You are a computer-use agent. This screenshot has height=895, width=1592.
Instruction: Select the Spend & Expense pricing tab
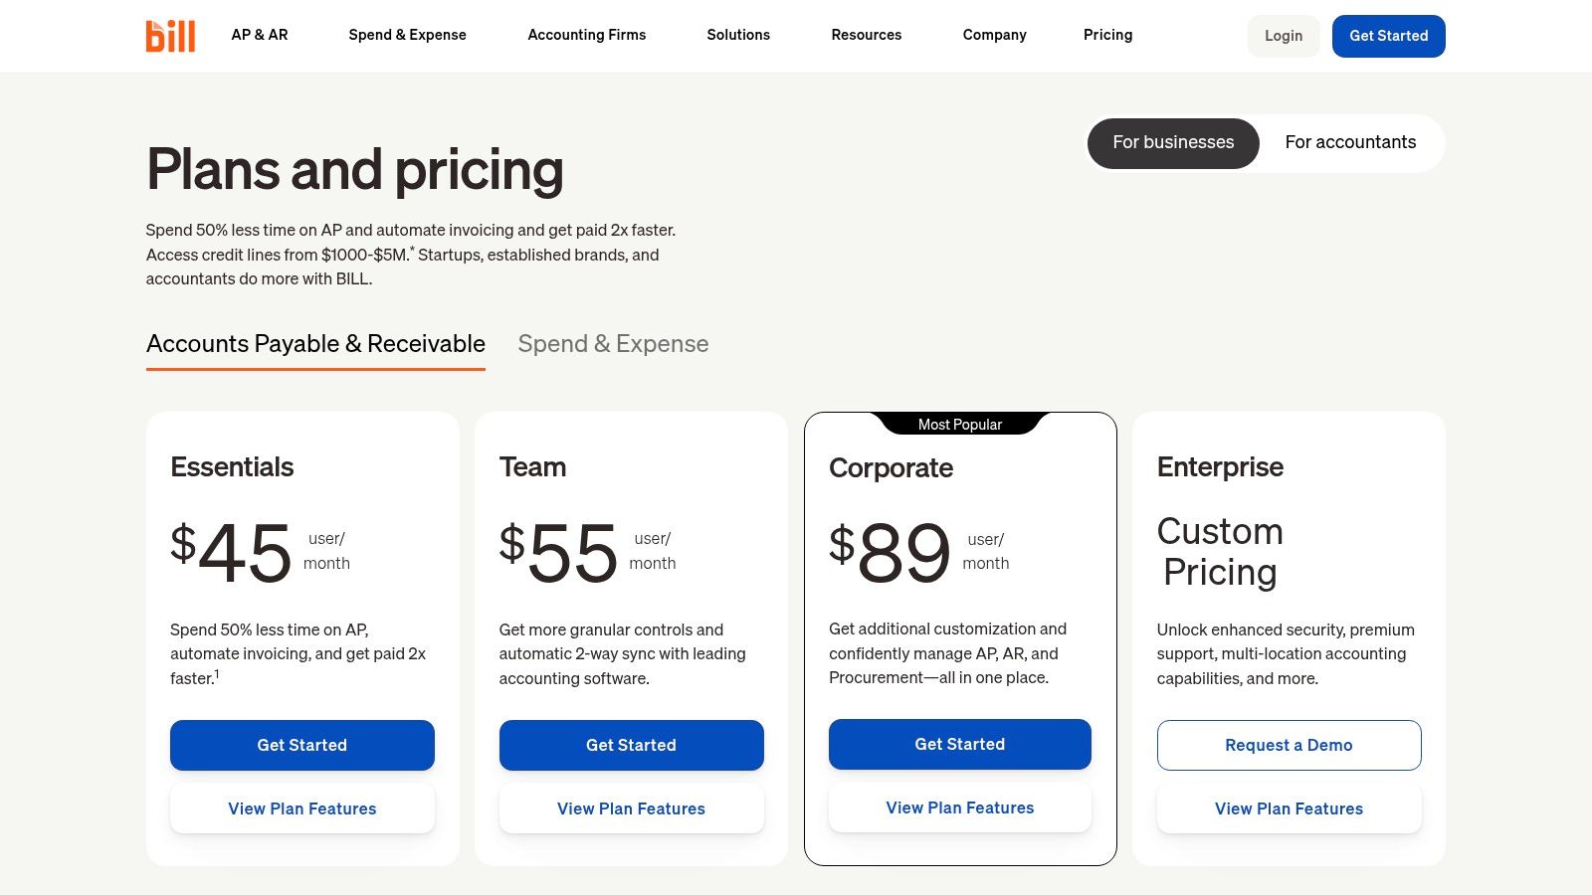click(613, 344)
